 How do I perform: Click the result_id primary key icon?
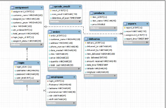pyautogui.click(x=51, y=11)
